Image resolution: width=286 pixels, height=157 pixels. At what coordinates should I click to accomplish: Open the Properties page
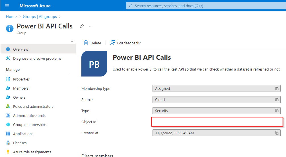pyautogui.click(x=21, y=79)
